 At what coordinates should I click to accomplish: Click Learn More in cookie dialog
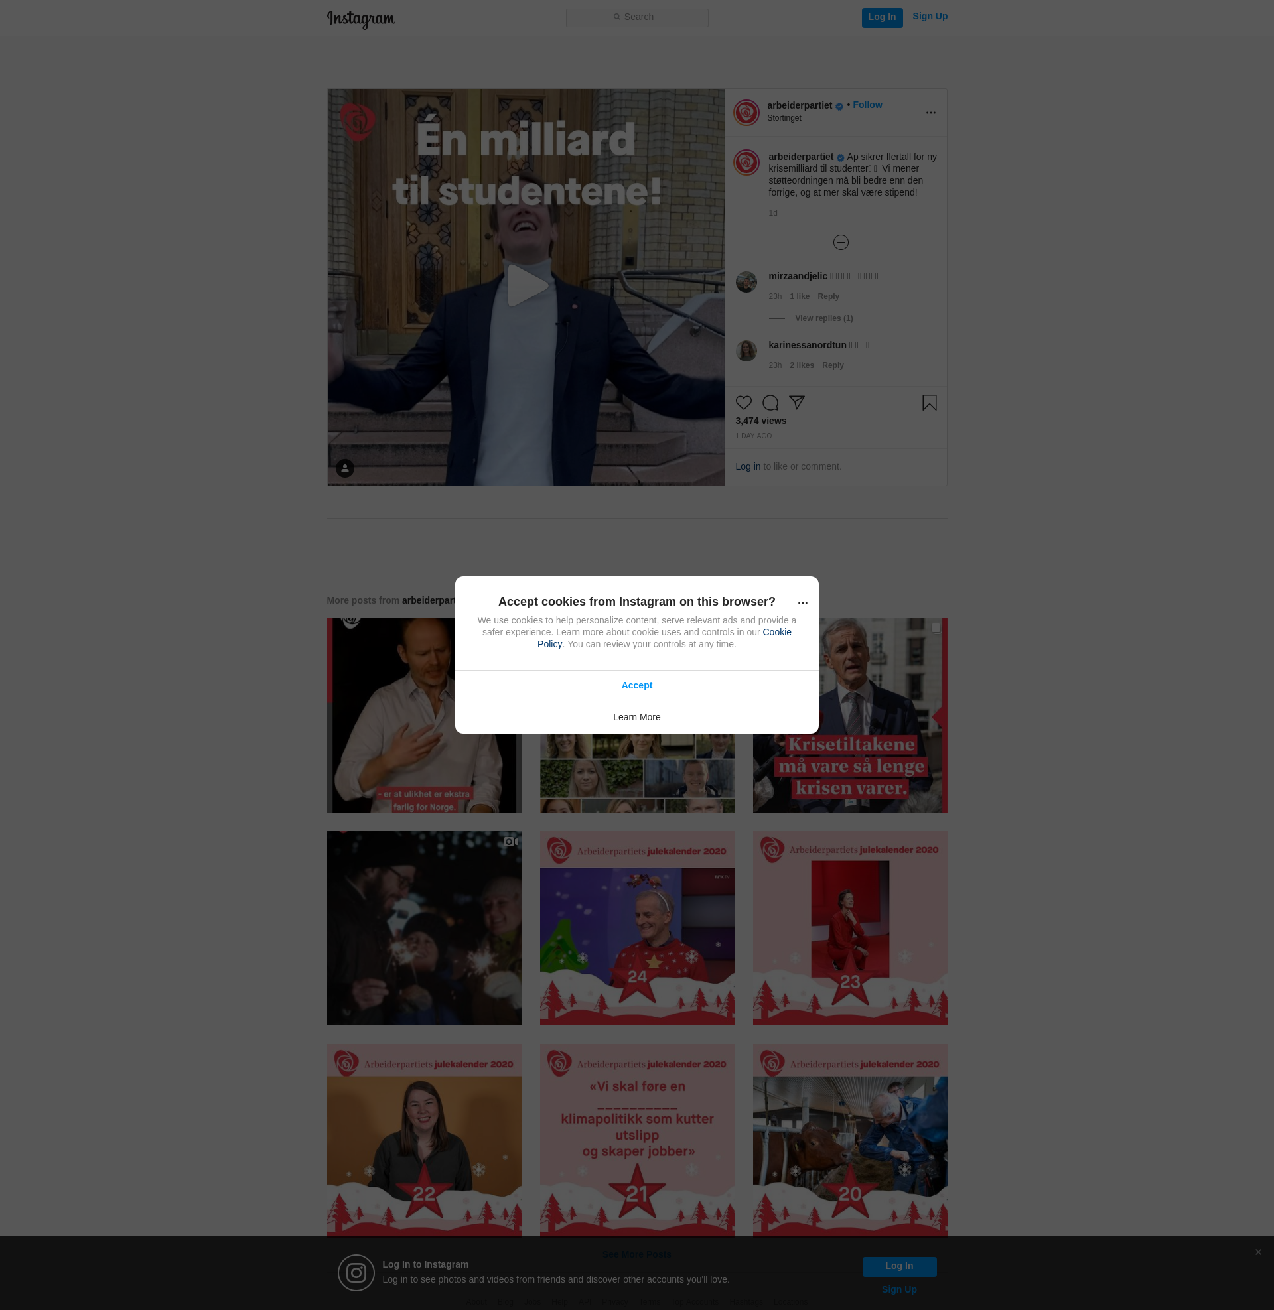coord(637,718)
